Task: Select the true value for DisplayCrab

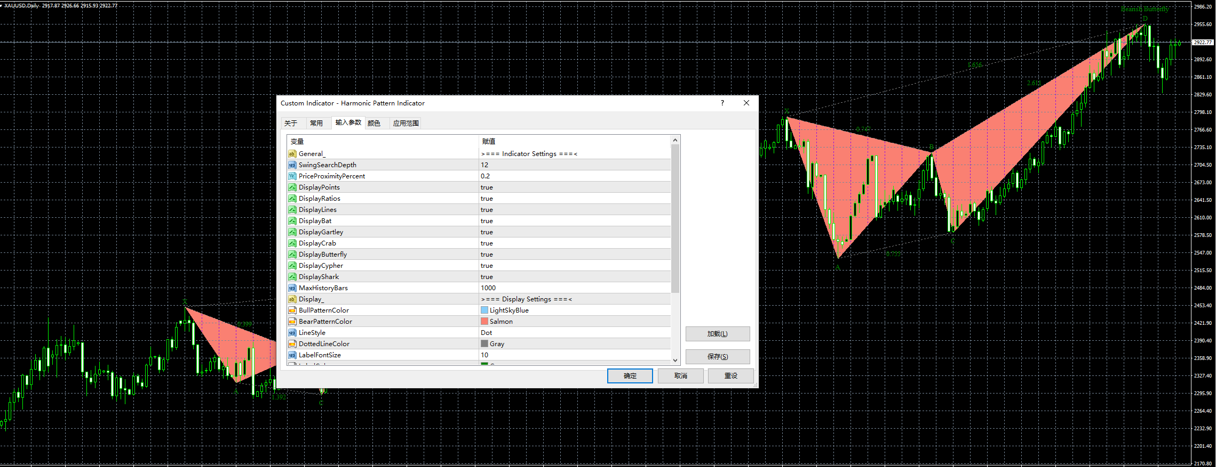Action: pos(487,243)
